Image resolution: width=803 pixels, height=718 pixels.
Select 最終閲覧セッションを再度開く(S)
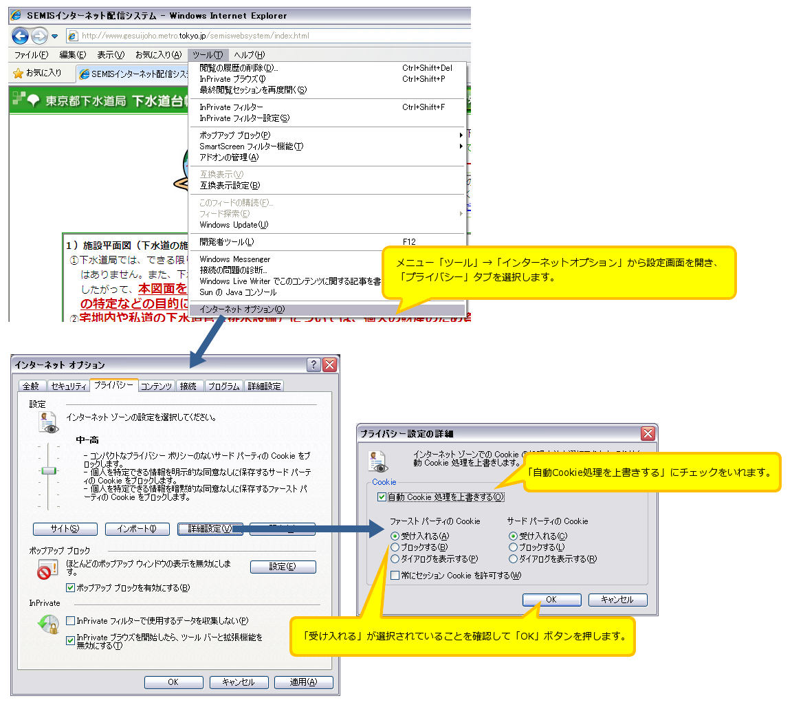(x=327, y=90)
